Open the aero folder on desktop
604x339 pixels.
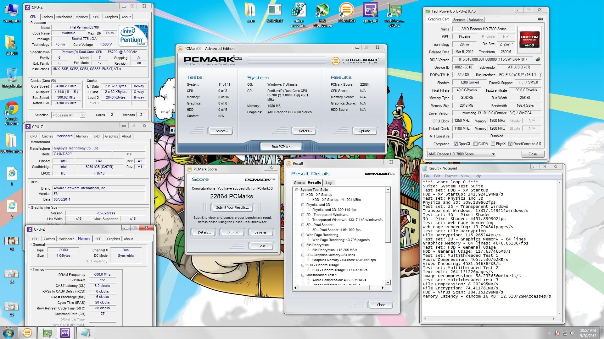point(251,13)
